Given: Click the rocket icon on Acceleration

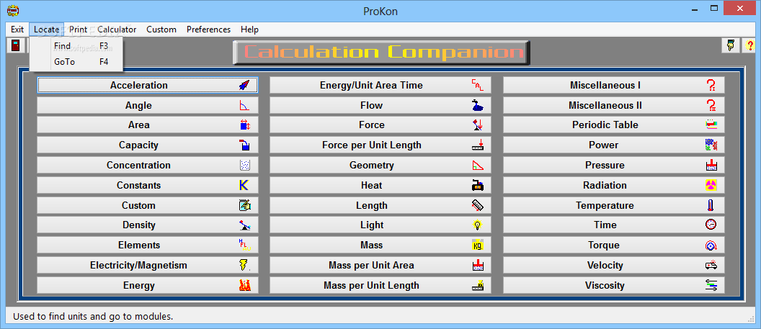Looking at the screenshot, I should click(x=244, y=85).
